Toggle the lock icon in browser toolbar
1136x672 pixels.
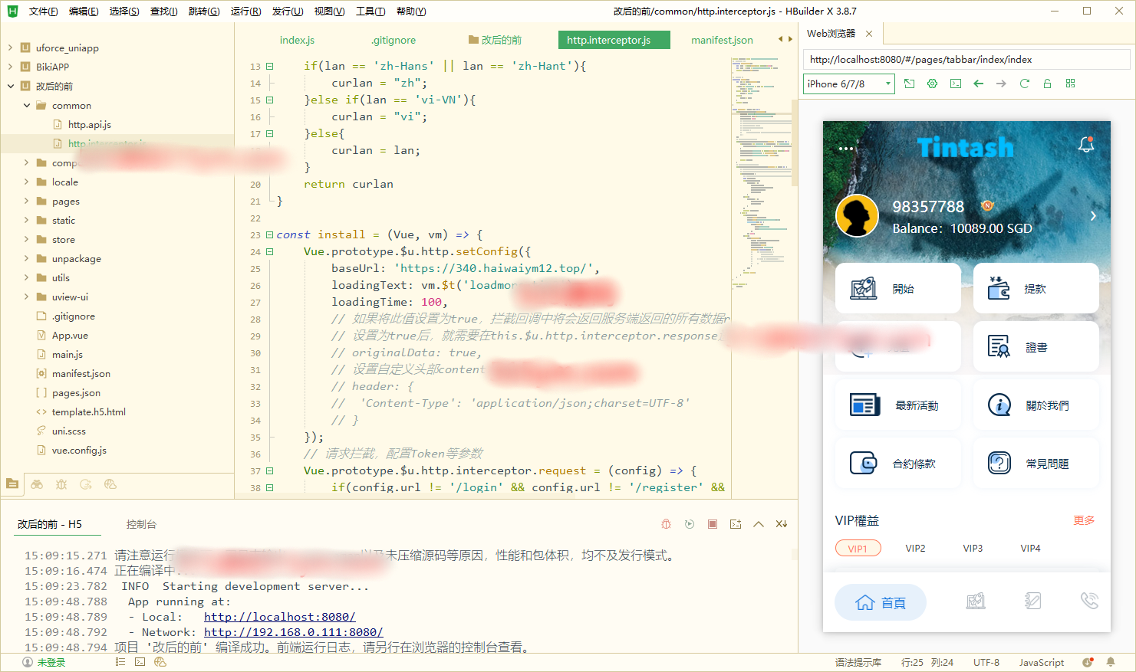click(1047, 84)
